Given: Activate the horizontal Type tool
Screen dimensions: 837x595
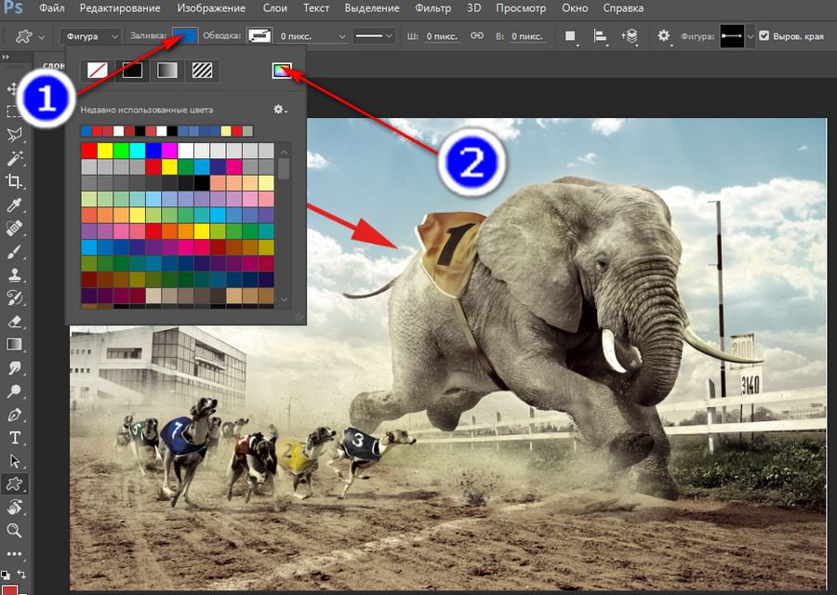Looking at the screenshot, I should point(14,438).
